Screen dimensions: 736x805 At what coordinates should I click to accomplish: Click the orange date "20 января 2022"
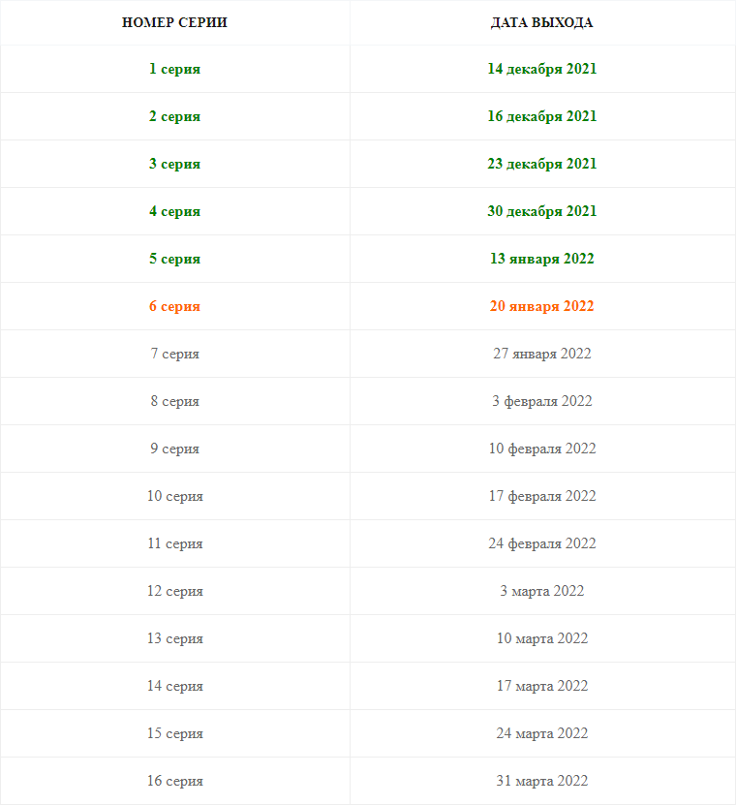[x=542, y=306]
